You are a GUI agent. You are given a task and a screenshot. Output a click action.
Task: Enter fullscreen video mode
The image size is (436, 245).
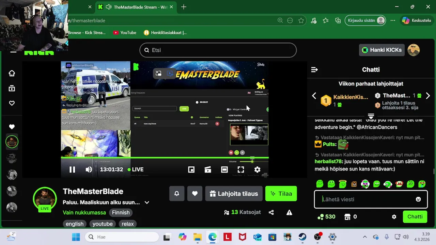click(x=241, y=169)
